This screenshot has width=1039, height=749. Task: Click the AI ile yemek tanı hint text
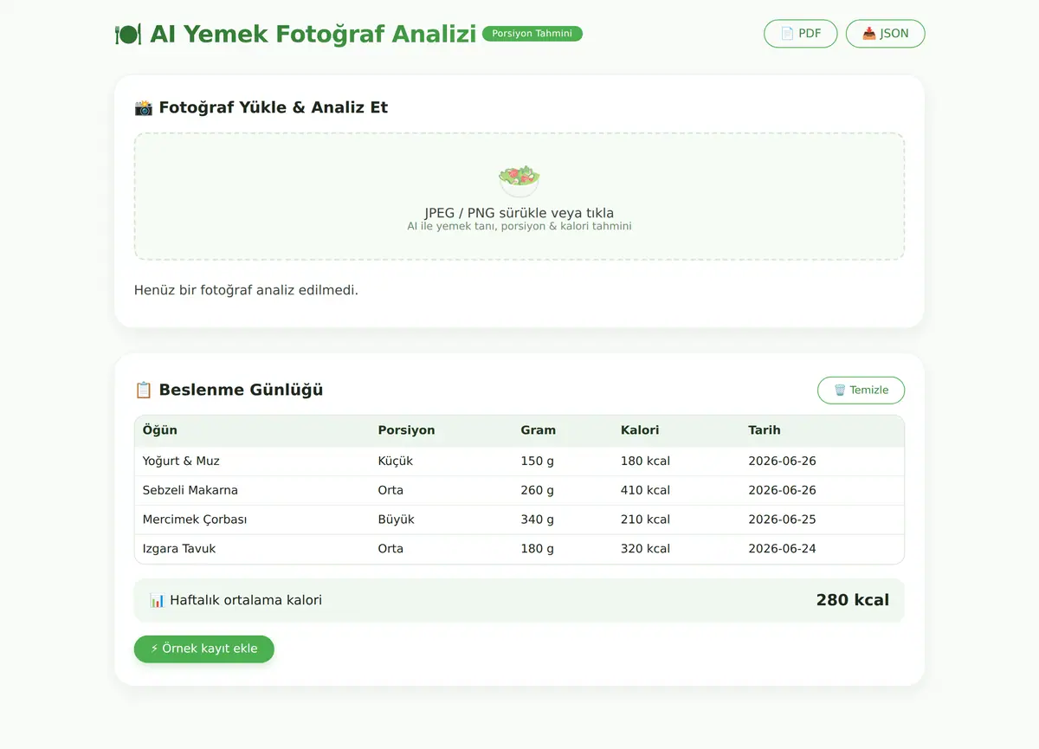pyautogui.click(x=519, y=226)
